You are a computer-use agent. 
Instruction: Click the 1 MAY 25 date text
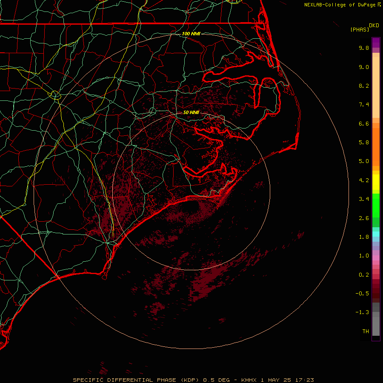click(x=277, y=380)
